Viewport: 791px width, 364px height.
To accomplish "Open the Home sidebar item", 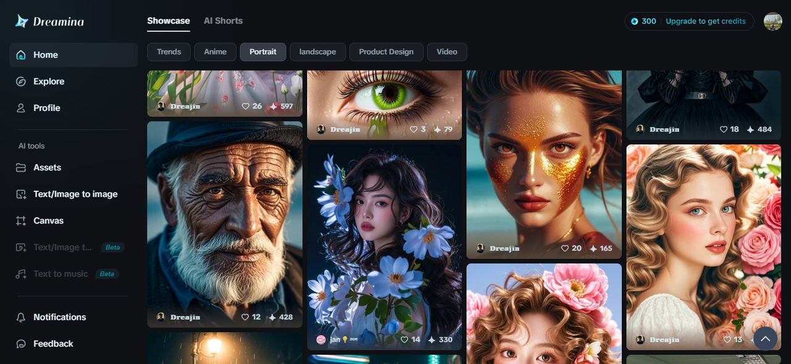I will pyautogui.click(x=74, y=55).
